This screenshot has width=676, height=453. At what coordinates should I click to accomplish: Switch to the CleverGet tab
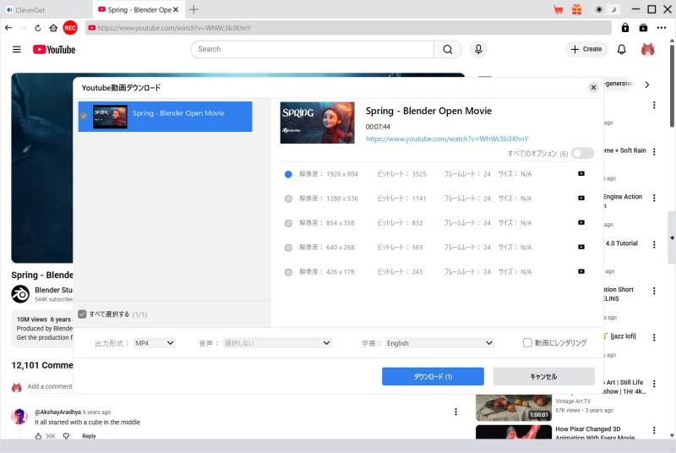pyautogui.click(x=46, y=9)
